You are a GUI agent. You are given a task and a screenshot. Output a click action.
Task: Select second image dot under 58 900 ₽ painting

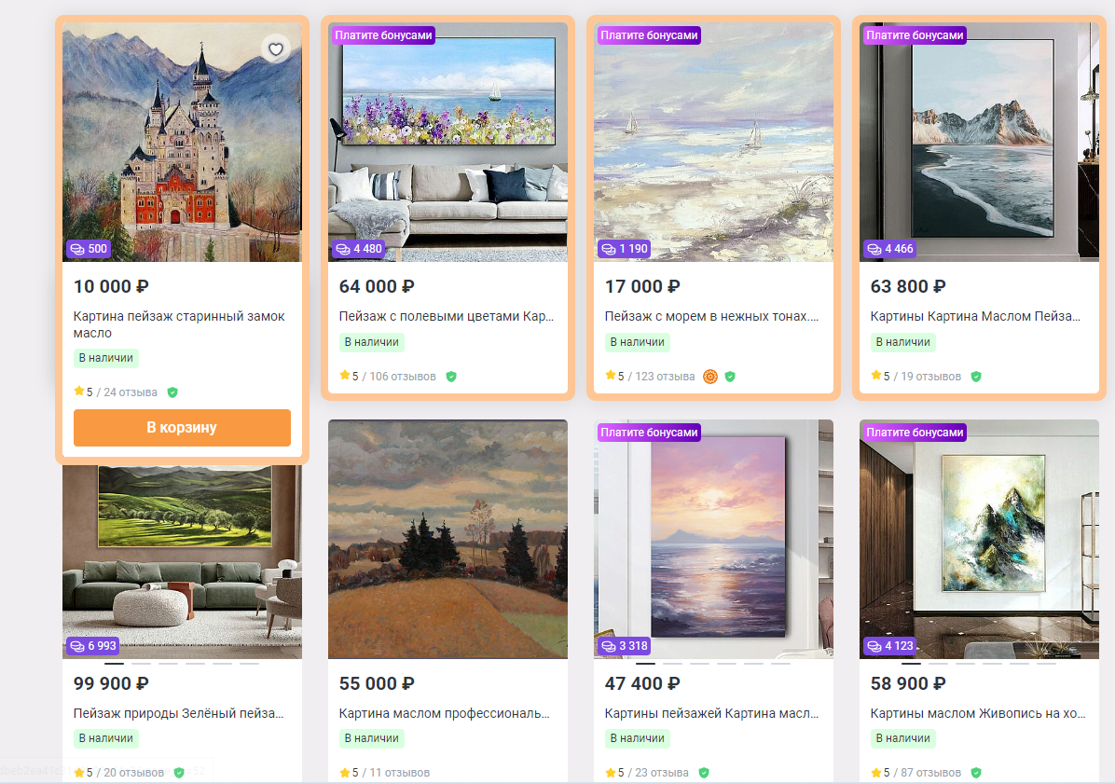point(938,663)
